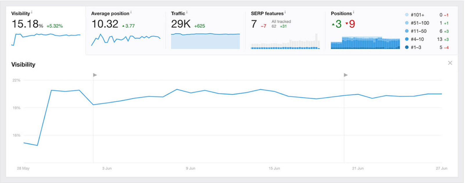Click the +31 all tracked change
This screenshot has width=465, height=183.
[283, 26]
